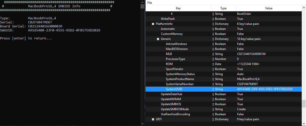Viewport: 306px width, 126px height.
Task: Click the Auto value for SystemMemoryStatus
Action: click(240, 74)
